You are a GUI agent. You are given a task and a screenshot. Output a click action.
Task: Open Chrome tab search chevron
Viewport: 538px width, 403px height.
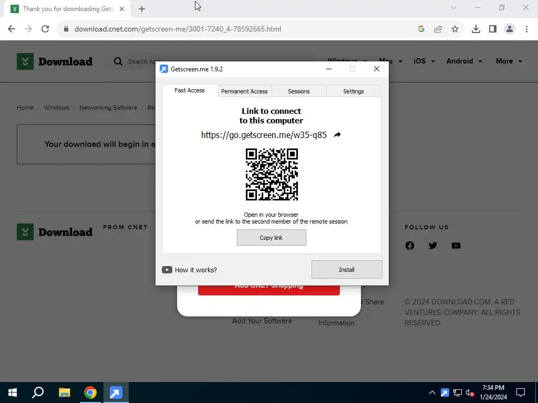(x=453, y=7)
